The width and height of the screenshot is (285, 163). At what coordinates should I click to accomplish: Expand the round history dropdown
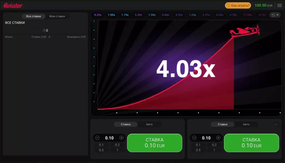coord(275,15)
